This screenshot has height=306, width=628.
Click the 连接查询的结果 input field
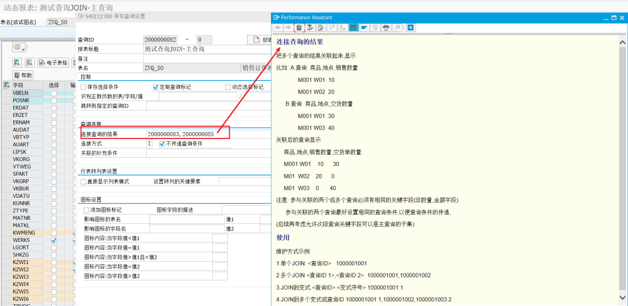click(209, 134)
